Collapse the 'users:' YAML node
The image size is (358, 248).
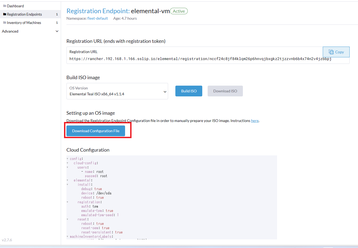(68, 167)
